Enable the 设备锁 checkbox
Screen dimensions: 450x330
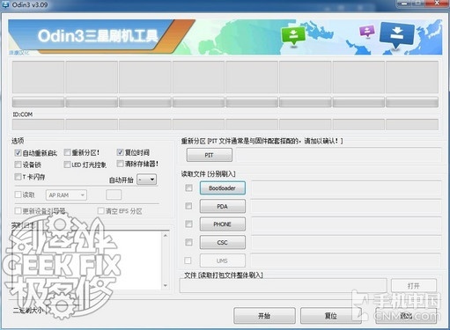pos(18,165)
